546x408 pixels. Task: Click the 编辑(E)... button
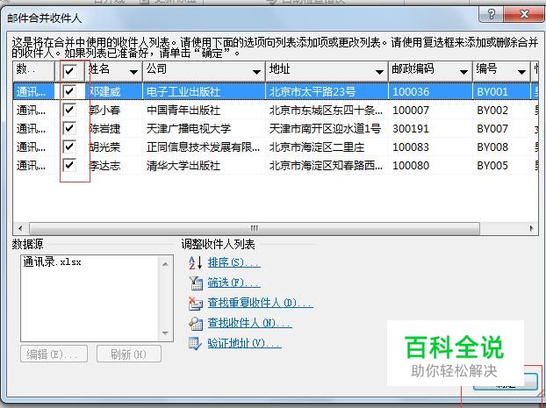coord(54,354)
